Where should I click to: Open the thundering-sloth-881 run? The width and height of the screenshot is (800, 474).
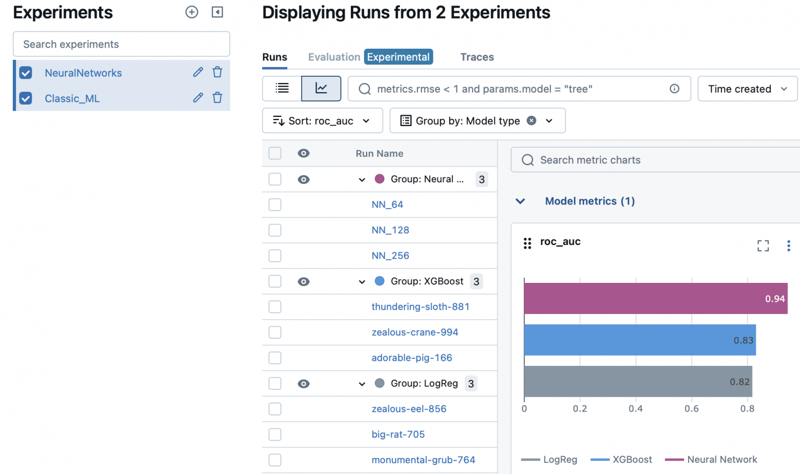coord(420,306)
